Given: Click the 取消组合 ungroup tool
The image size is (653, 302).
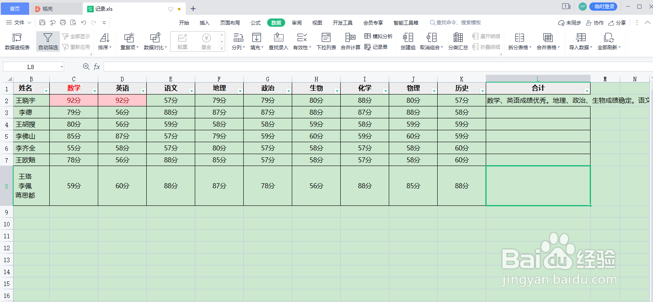Looking at the screenshot, I should 431,41.
